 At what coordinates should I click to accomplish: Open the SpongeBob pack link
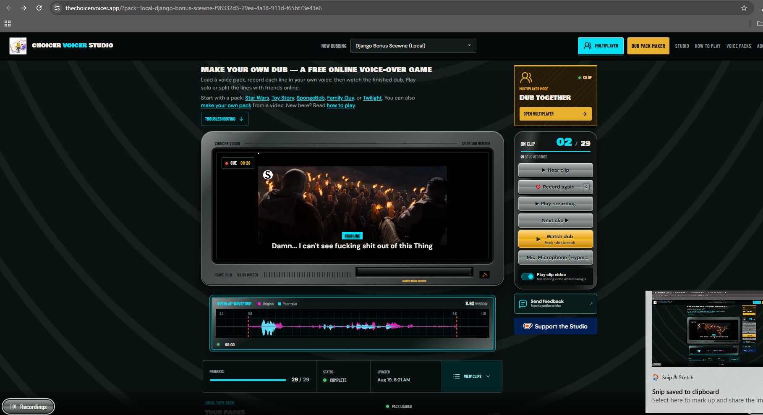click(311, 98)
